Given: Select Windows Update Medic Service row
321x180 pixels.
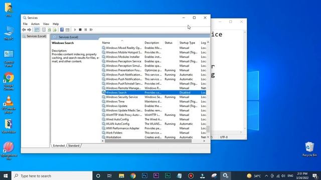Looking at the screenshot, I should tap(154, 110).
